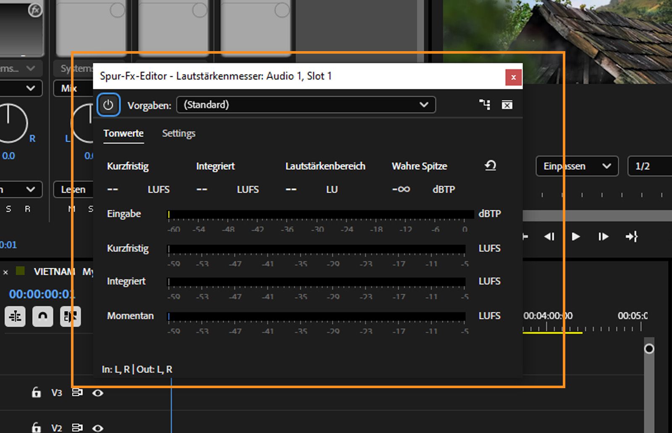Open the fx effect slot icon

point(35,10)
